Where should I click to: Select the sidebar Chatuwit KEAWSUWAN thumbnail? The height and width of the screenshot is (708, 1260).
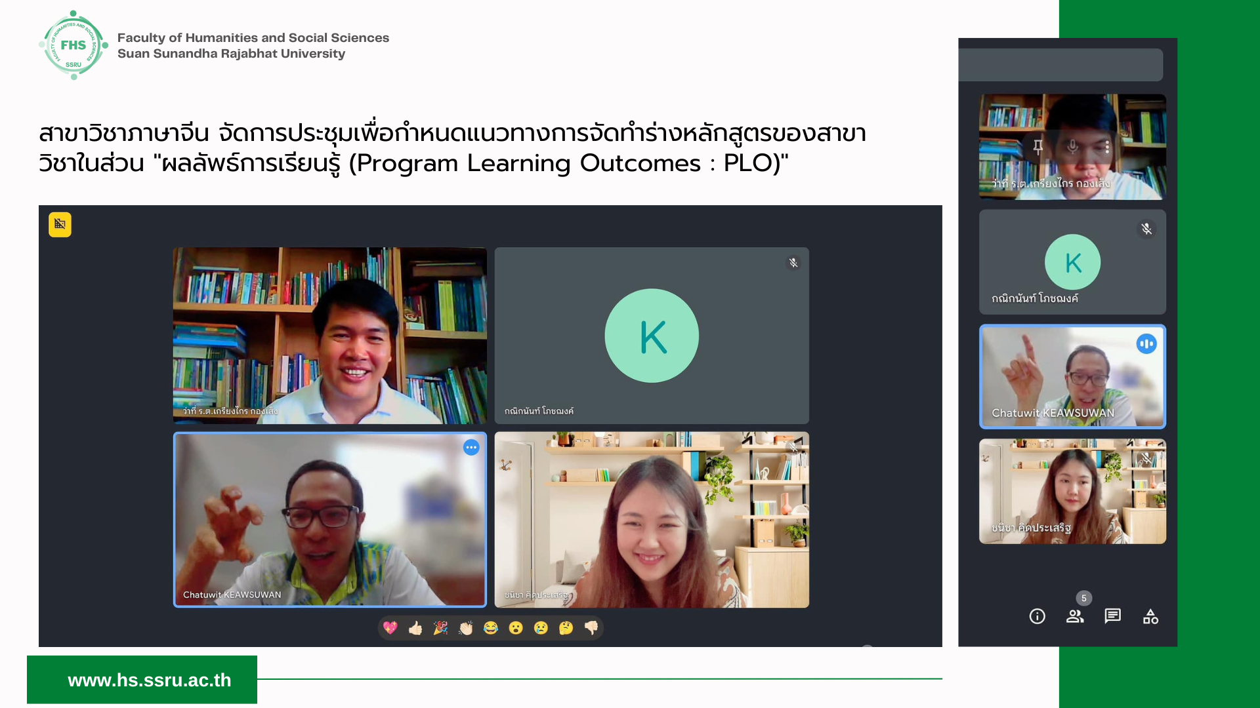pos(1072,376)
